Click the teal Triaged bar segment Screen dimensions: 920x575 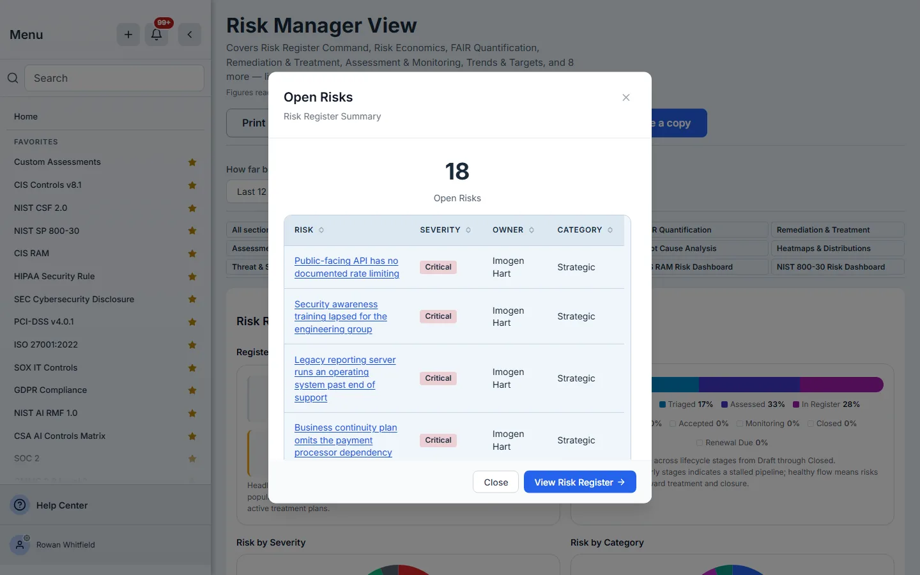675,385
